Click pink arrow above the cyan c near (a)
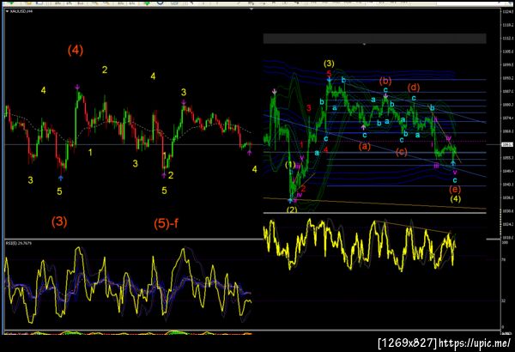This screenshot has height=352, width=515. tap(364, 127)
